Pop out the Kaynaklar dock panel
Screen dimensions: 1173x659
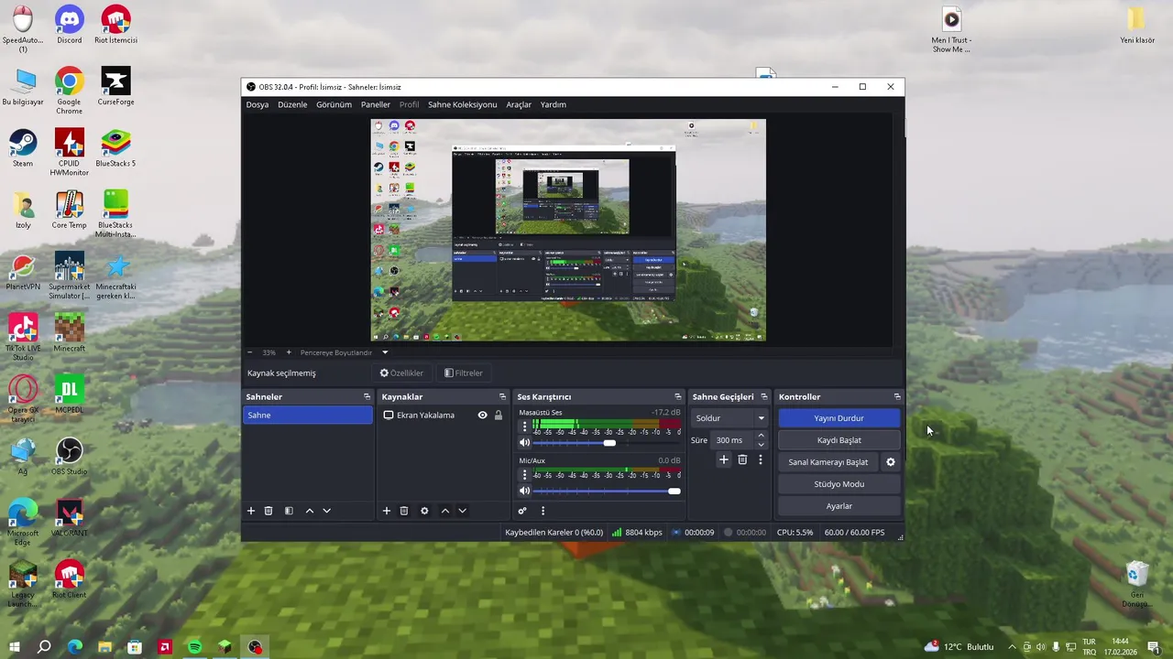pyautogui.click(x=502, y=397)
